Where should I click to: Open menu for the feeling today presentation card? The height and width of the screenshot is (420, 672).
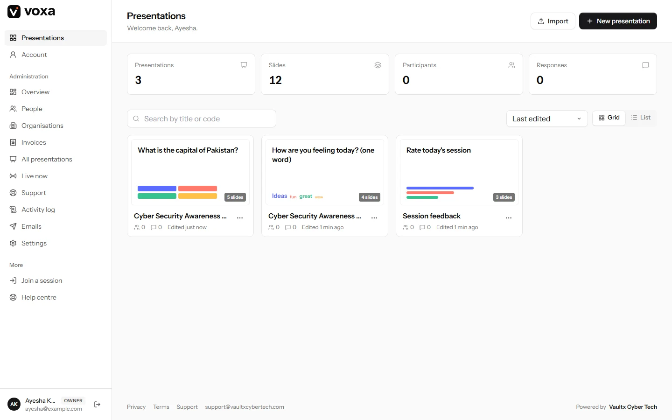click(x=374, y=217)
